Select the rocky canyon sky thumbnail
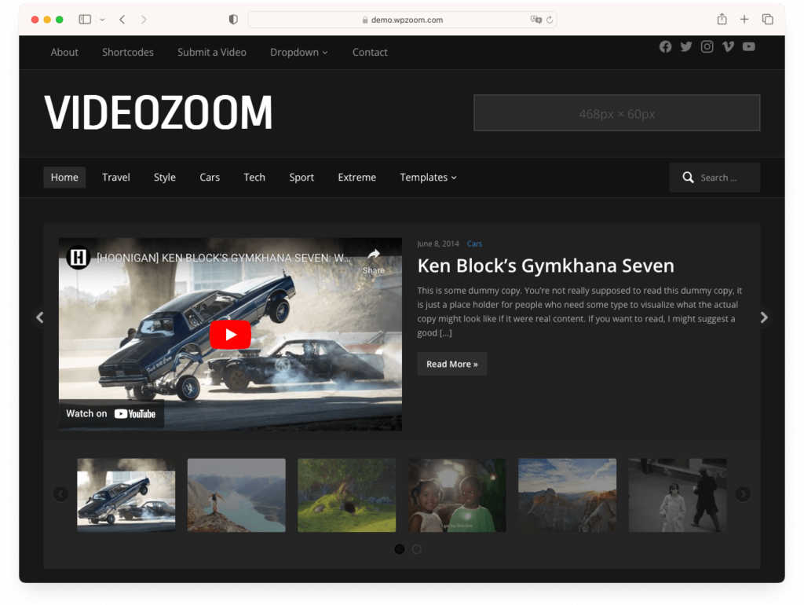Viewport: 804px width, 605px height. (x=567, y=495)
